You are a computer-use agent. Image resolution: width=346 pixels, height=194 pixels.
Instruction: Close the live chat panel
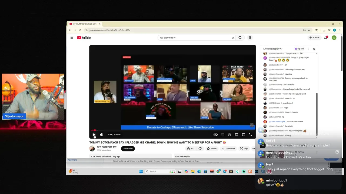tap(314, 49)
